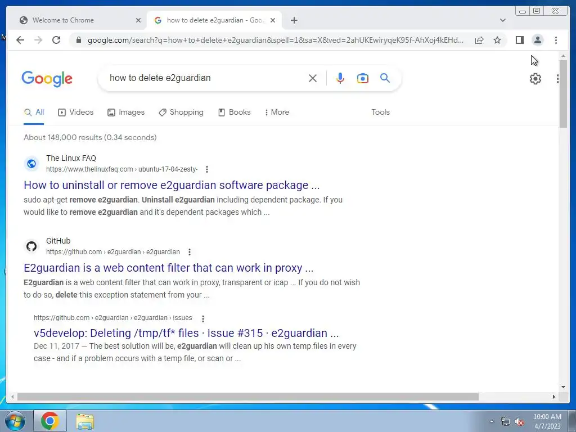
Task: Click the GitHub octocat favicon
Action: 31,246
